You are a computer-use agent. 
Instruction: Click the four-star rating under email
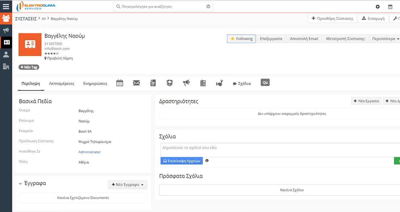coord(51,53)
